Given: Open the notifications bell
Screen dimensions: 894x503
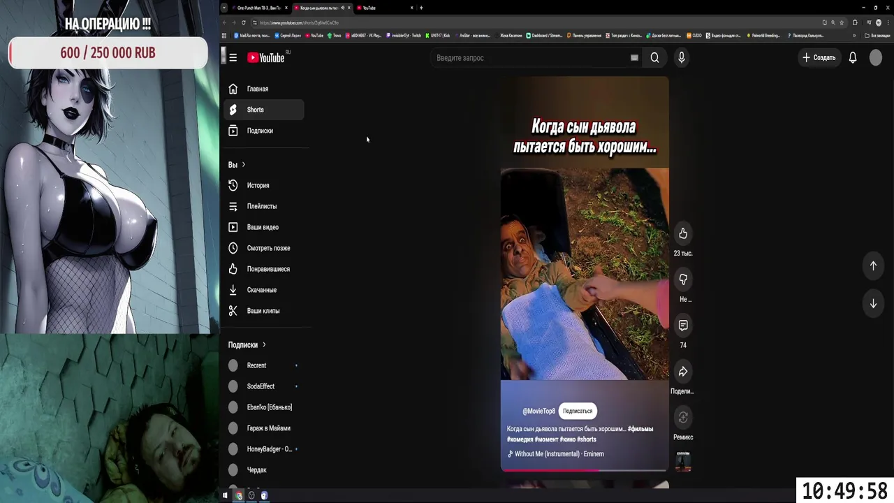Looking at the screenshot, I should click(853, 58).
